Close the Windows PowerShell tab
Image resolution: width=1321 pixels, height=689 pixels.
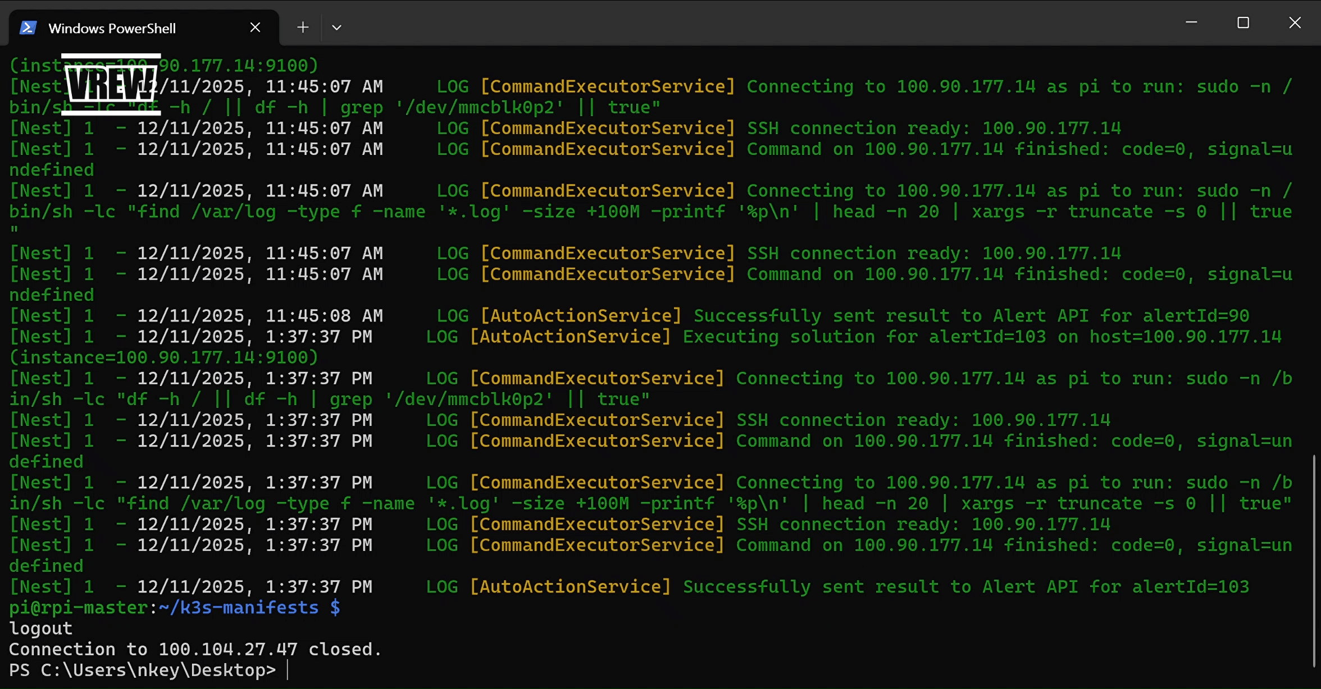coord(256,27)
